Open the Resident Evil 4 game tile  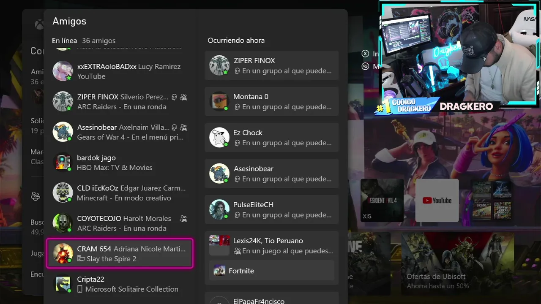[x=382, y=200]
